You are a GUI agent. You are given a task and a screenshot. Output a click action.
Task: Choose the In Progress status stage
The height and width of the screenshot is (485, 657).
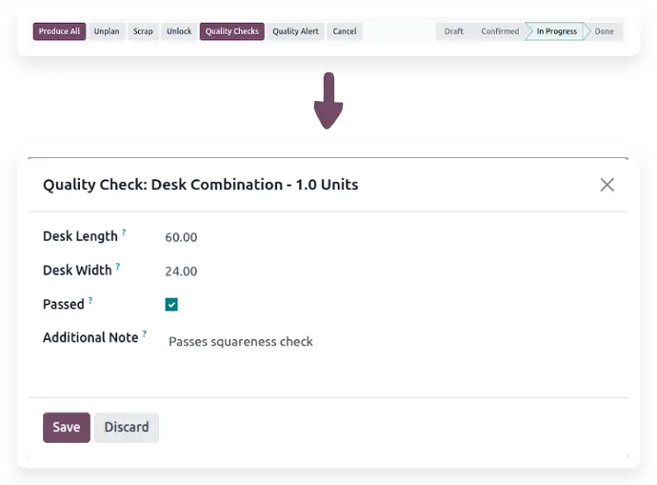(x=556, y=31)
